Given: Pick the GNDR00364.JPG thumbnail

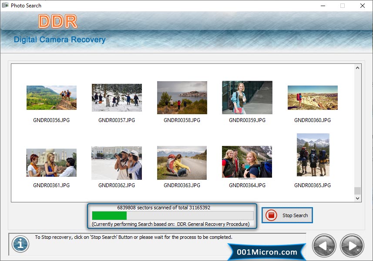Looking at the screenshot, I should pos(247,162).
